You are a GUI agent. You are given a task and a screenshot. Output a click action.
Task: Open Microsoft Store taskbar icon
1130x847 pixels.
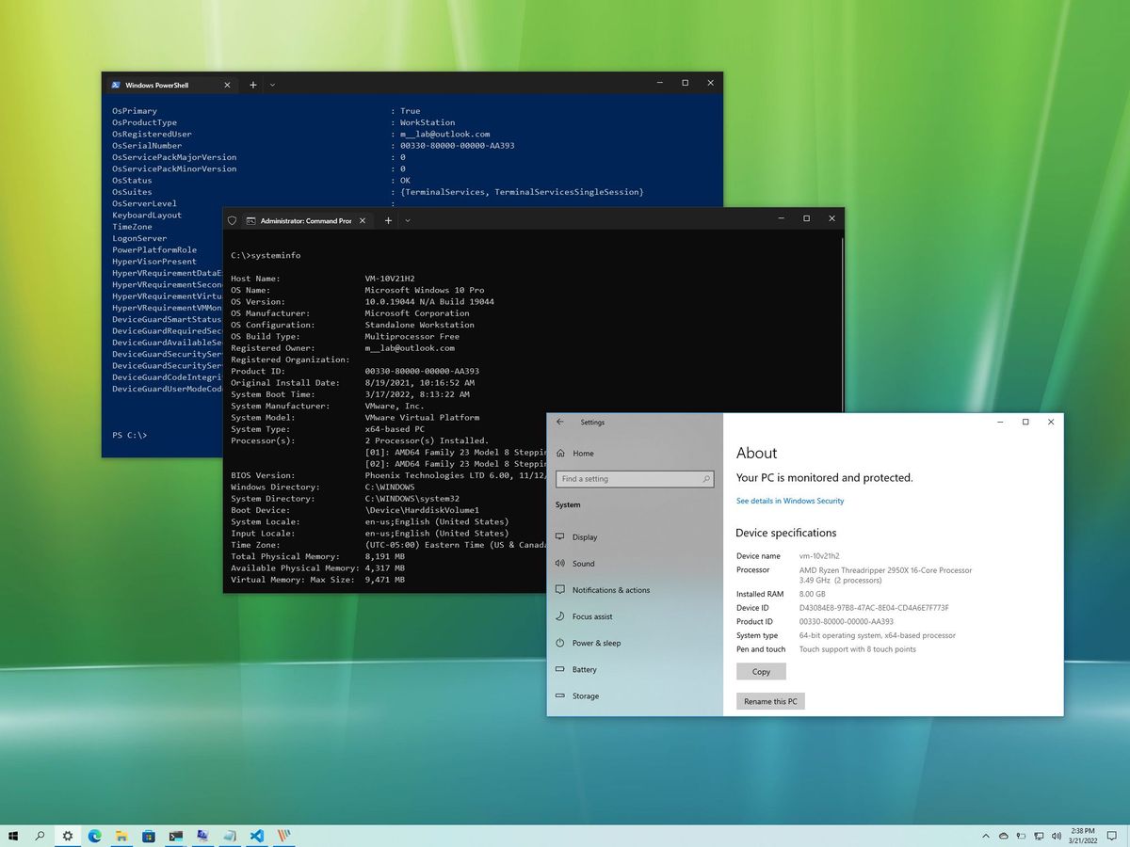[149, 836]
